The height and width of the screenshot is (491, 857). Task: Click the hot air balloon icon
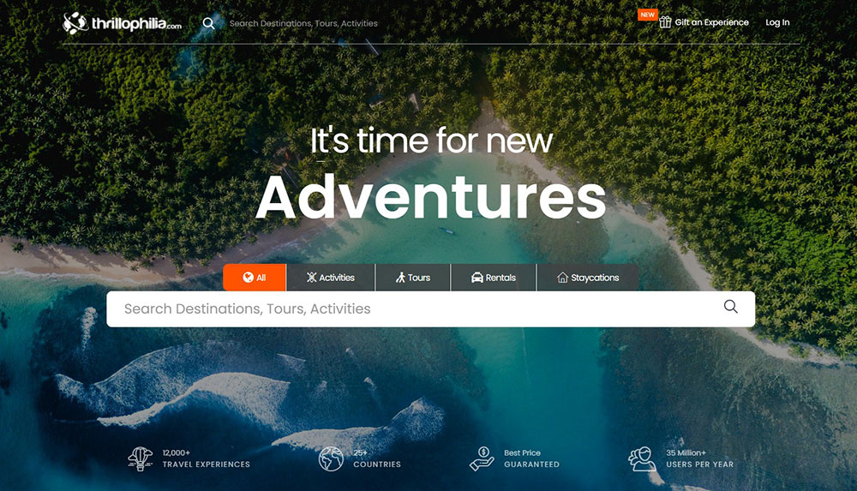(141, 458)
